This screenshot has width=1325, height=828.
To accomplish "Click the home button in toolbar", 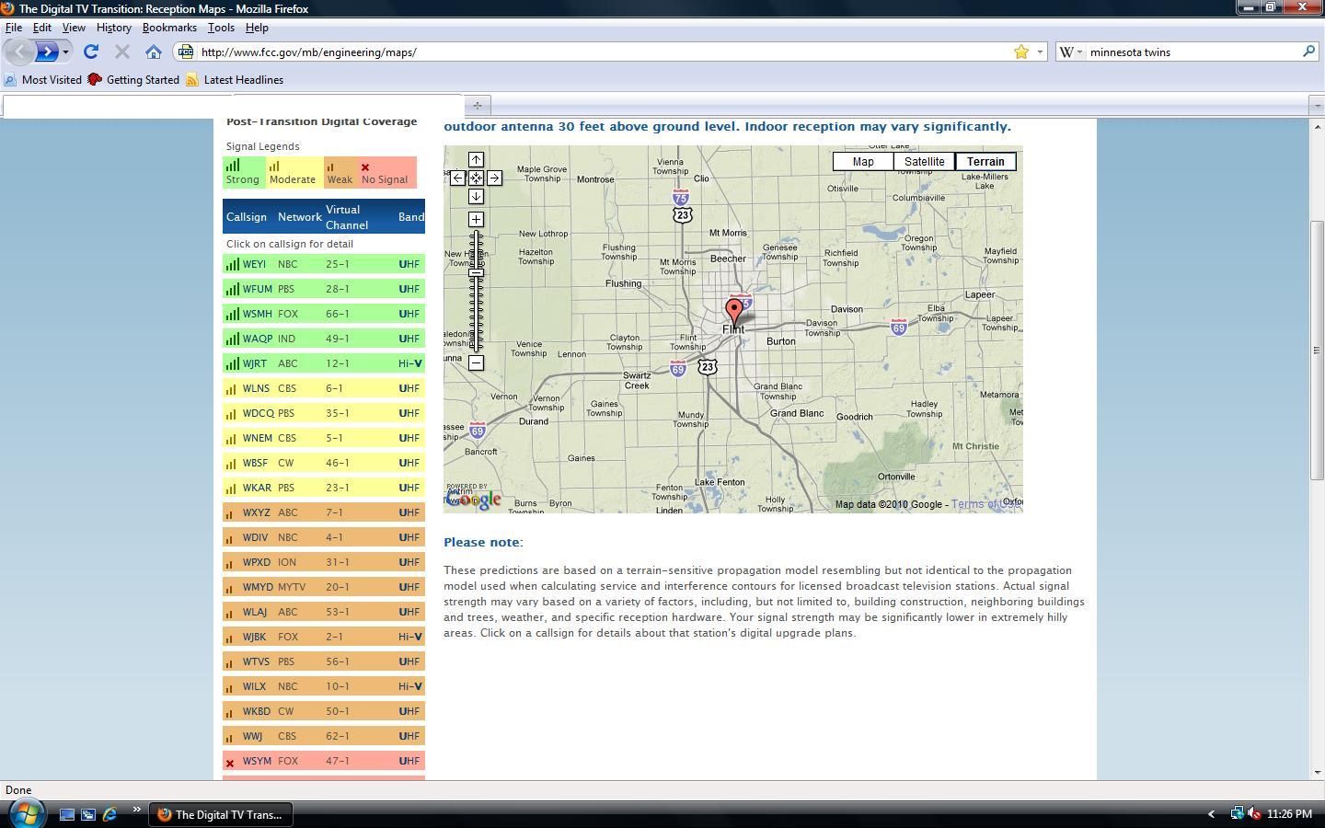I will [x=154, y=52].
